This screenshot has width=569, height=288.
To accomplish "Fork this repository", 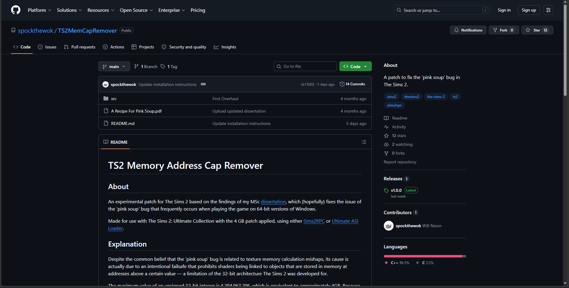I will [504, 30].
